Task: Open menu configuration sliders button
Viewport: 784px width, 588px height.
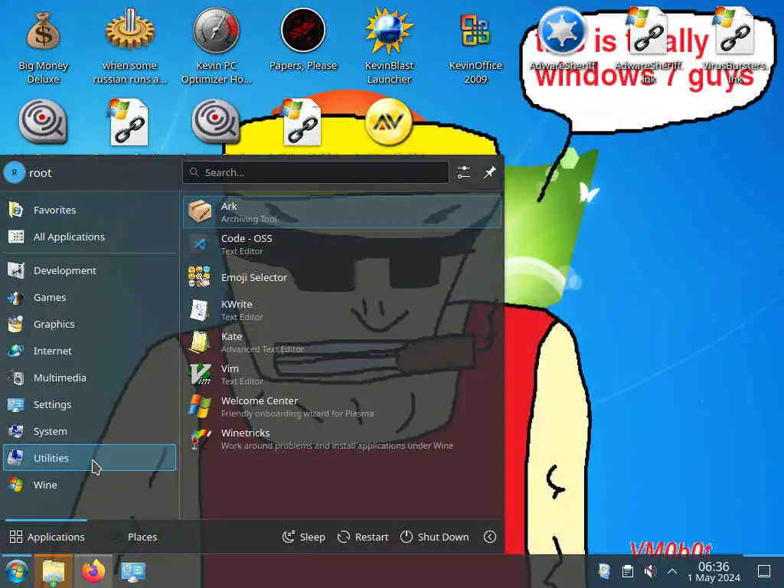Action: click(463, 172)
